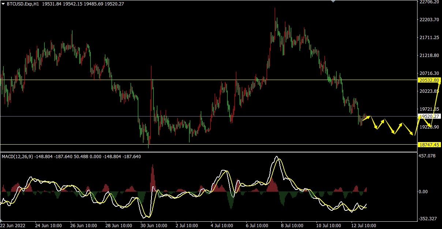Screen dimensions: 442x229
Task: Click the 24 Jun 10:00 time label
Action: [49, 225]
